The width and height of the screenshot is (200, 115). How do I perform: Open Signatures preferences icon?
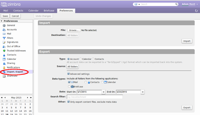[4, 42]
